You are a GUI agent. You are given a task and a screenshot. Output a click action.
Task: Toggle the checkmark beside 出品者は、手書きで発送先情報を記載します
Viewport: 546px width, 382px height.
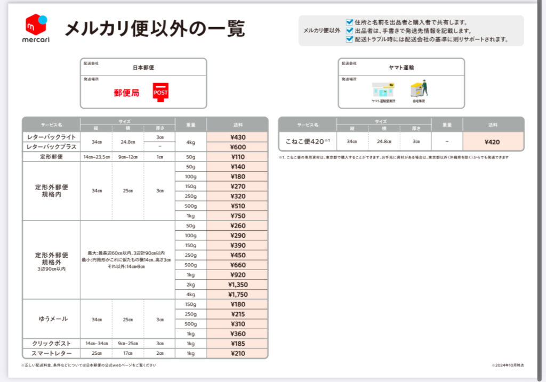point(349,30)
